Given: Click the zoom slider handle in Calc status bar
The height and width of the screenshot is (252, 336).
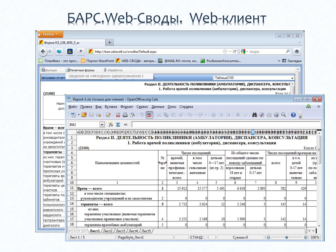Looking at the screenshot, I should (286, 237).
